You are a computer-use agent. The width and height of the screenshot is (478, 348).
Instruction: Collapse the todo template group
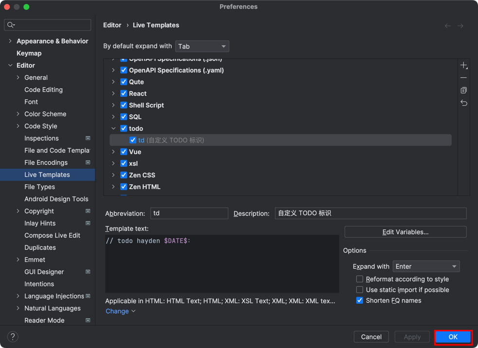click(x=113, y=128)
